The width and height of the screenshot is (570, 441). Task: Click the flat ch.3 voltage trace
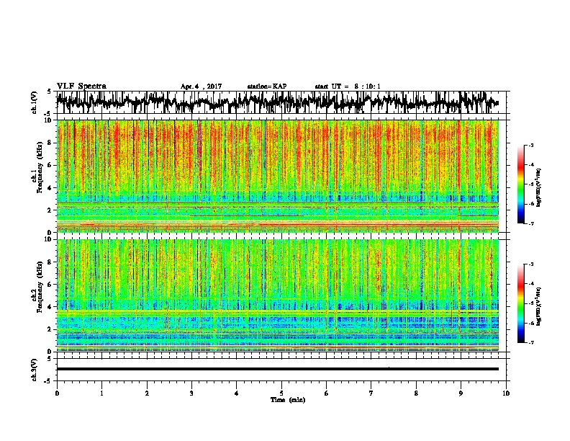tap(278, 369)
